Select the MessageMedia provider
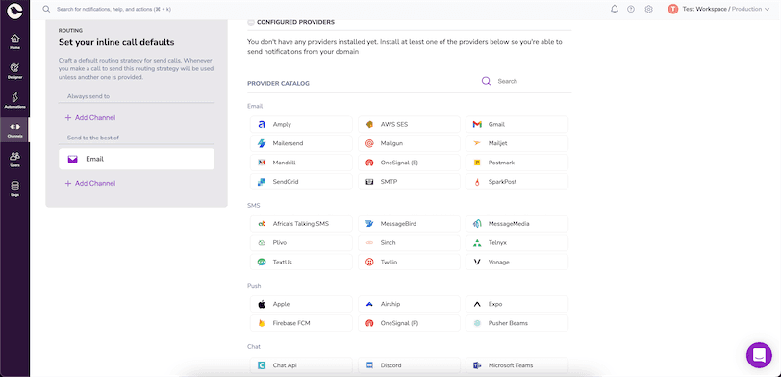 pyautogui.click(x=517, y=224)
